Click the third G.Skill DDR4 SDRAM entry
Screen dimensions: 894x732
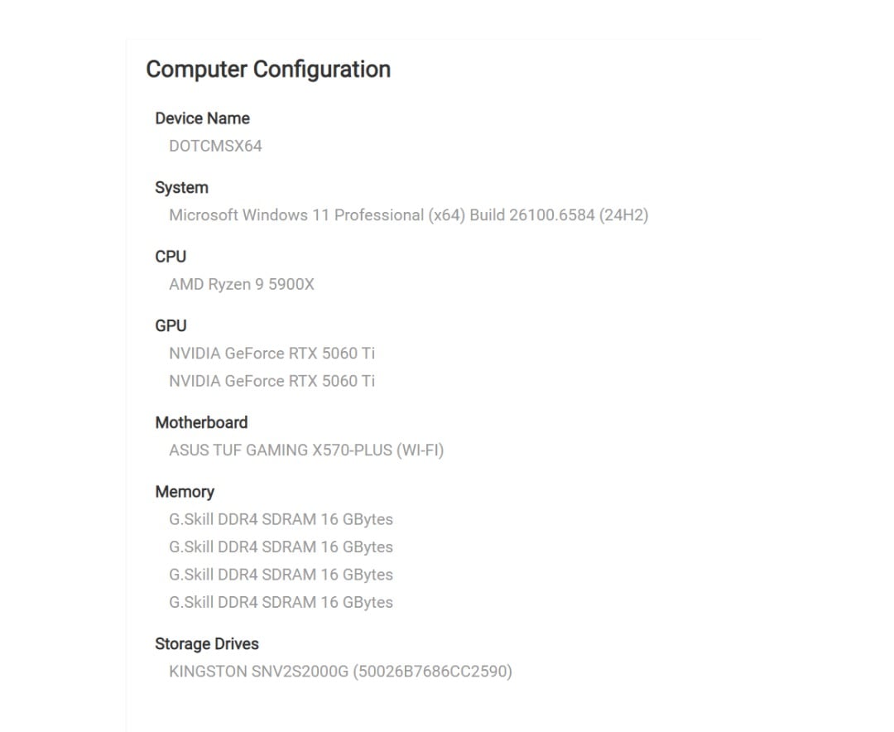click(281, 575)
